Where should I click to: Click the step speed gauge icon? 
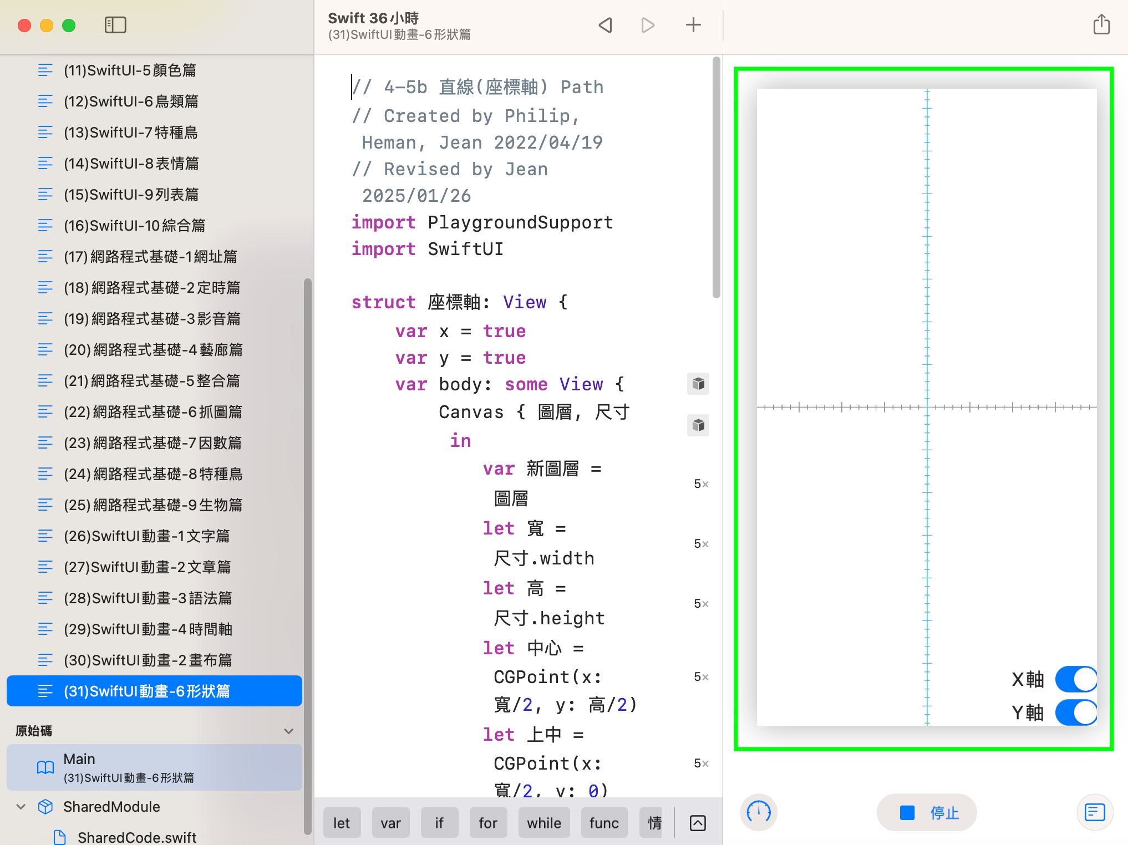click(758, 812)
